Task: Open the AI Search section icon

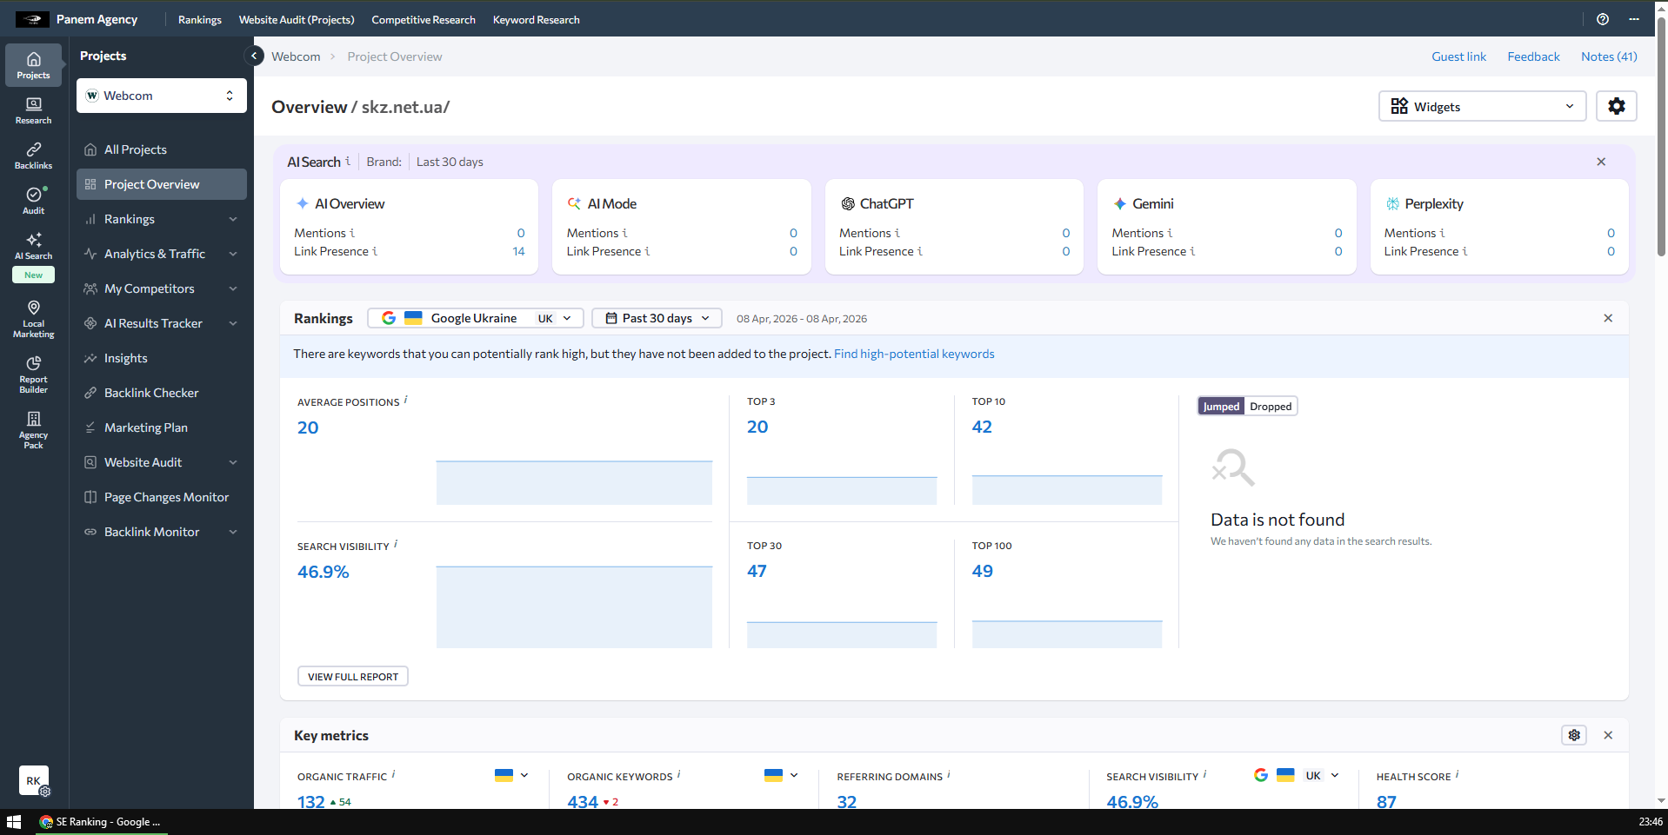Action: 33,246
